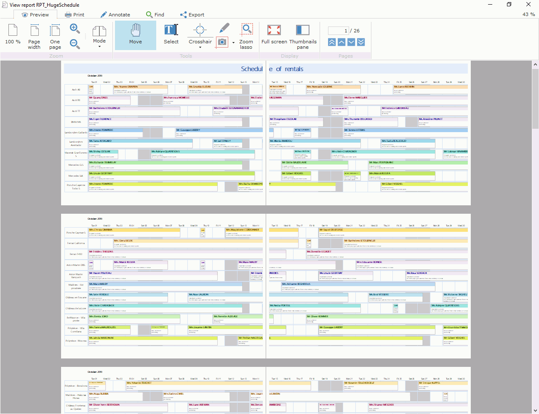The width and height of the screenshot is (539, 414).
Task: Click the 43 % zoom indicator
Action: tap(528, 14)
